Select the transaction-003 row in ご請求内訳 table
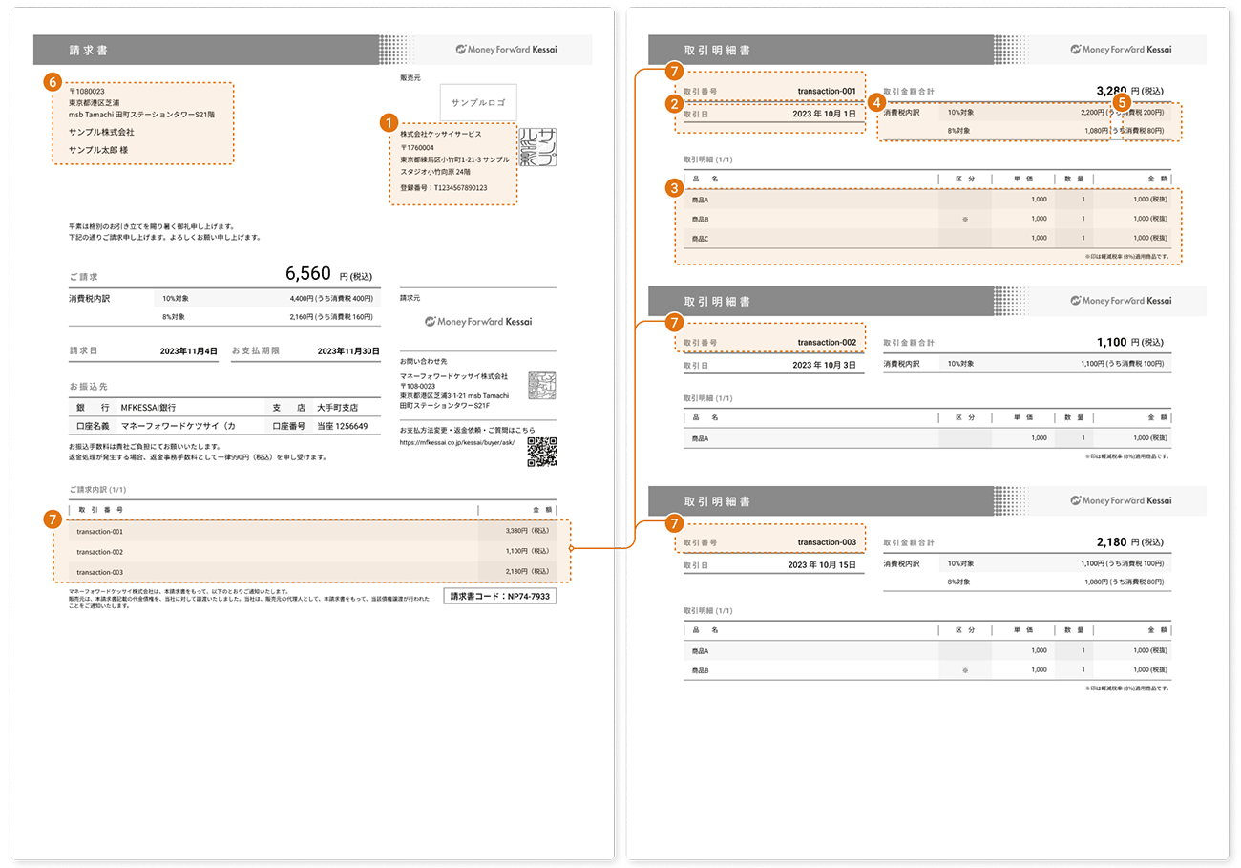This screenshot has width=1241, height=868. tap(313, 572)
